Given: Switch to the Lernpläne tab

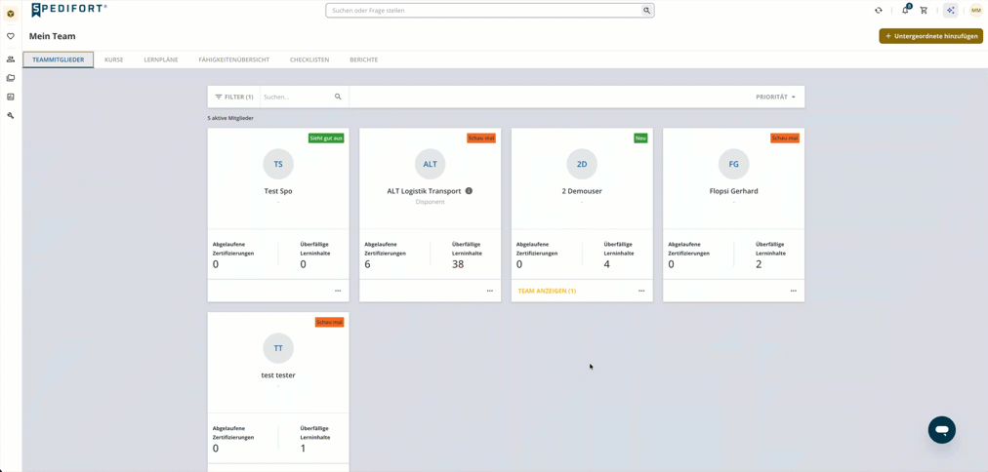Looking at the screenshot, I should [161, 59].
